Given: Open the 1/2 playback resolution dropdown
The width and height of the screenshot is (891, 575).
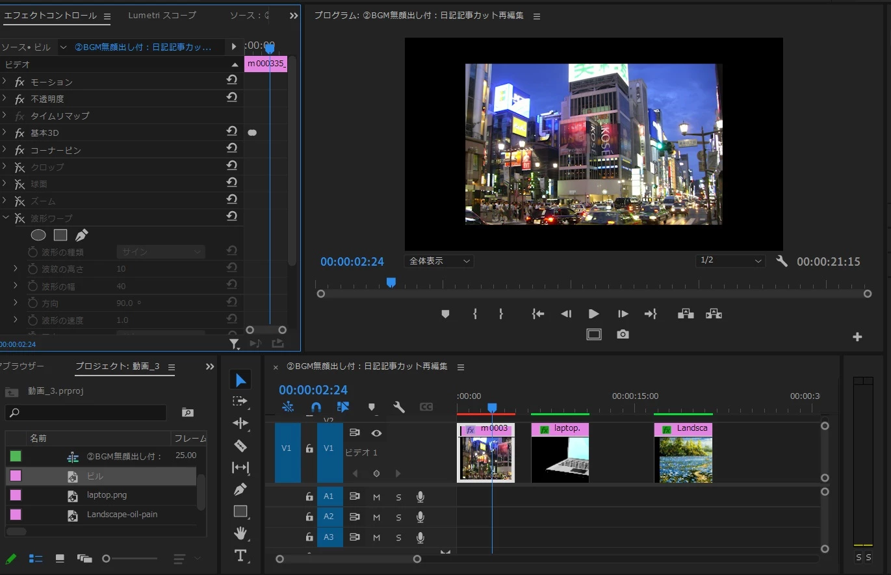Looking at the screenshot, I should point(730,261).
